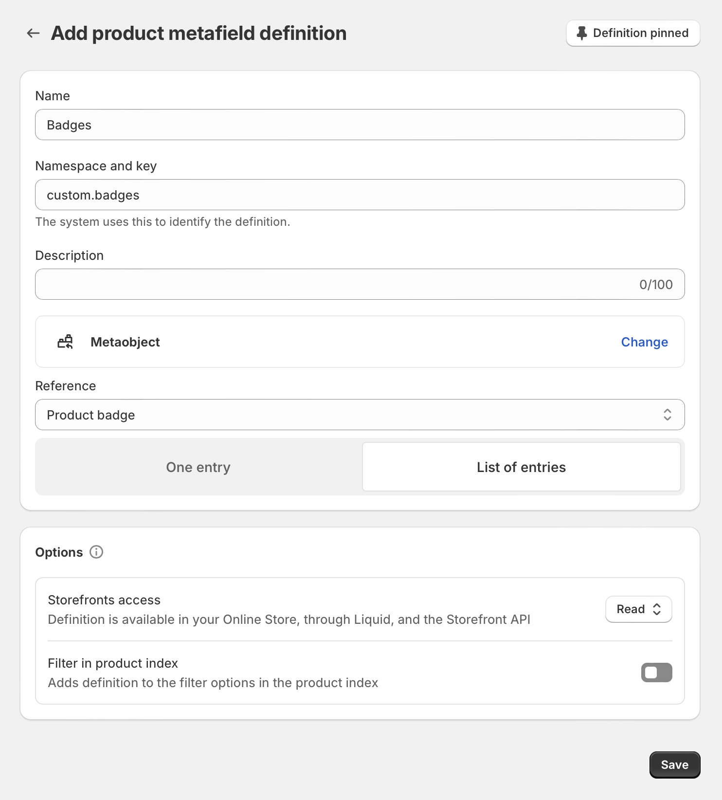Click 'Adds definition to the filter options' description
The height and width of the screenshot is (800, 722).
[x=213, y=682]
